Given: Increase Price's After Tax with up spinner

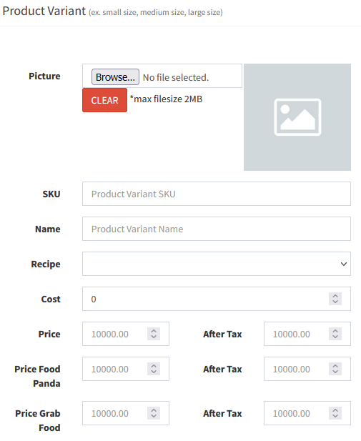Looking at the screenshot, I should coord(335,331).
